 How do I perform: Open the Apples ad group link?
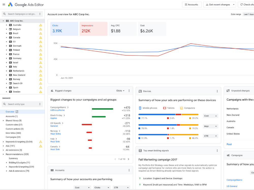54,118
